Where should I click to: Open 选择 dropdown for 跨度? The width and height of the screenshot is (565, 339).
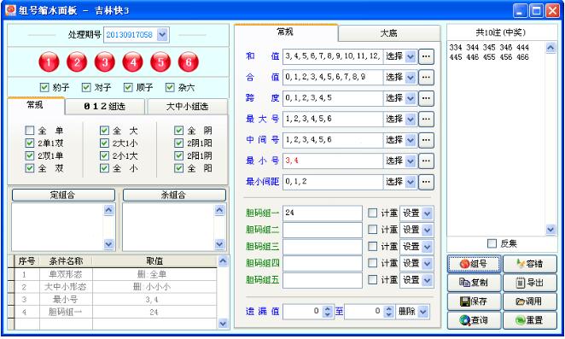(x=411, y=98)
